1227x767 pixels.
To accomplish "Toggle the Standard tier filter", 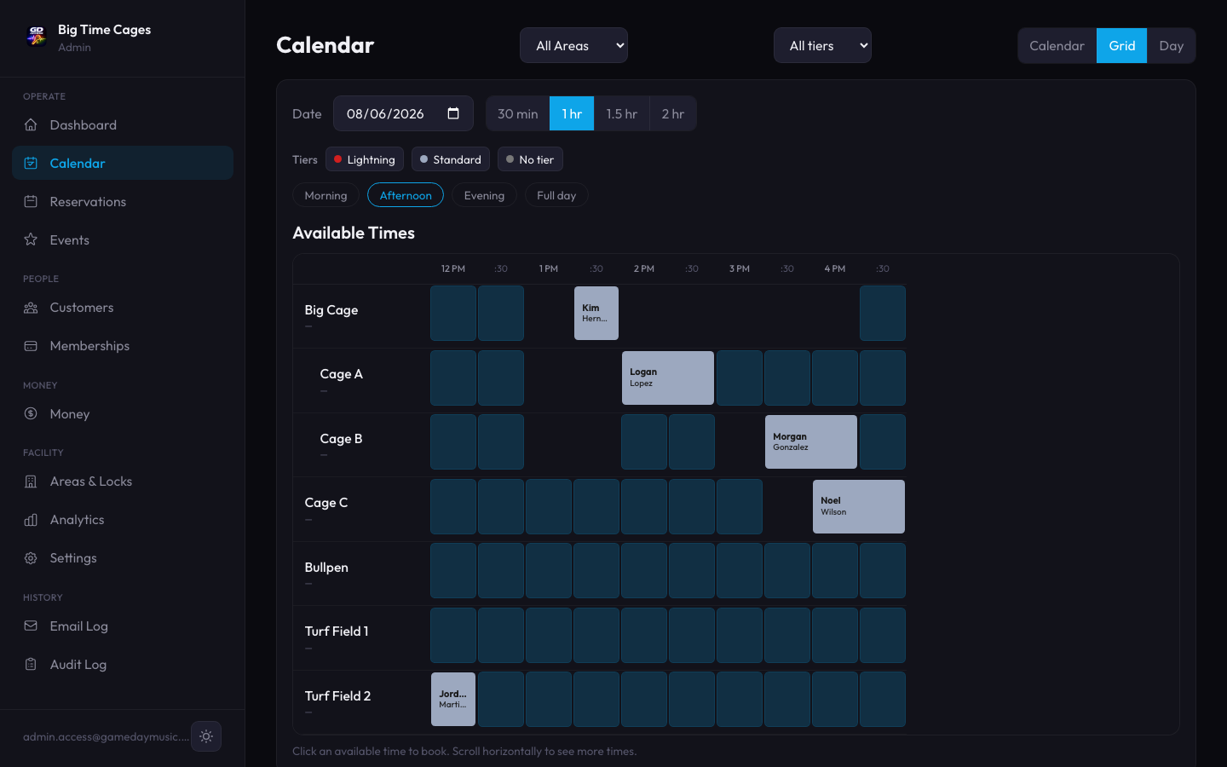I will coord(451,159).
